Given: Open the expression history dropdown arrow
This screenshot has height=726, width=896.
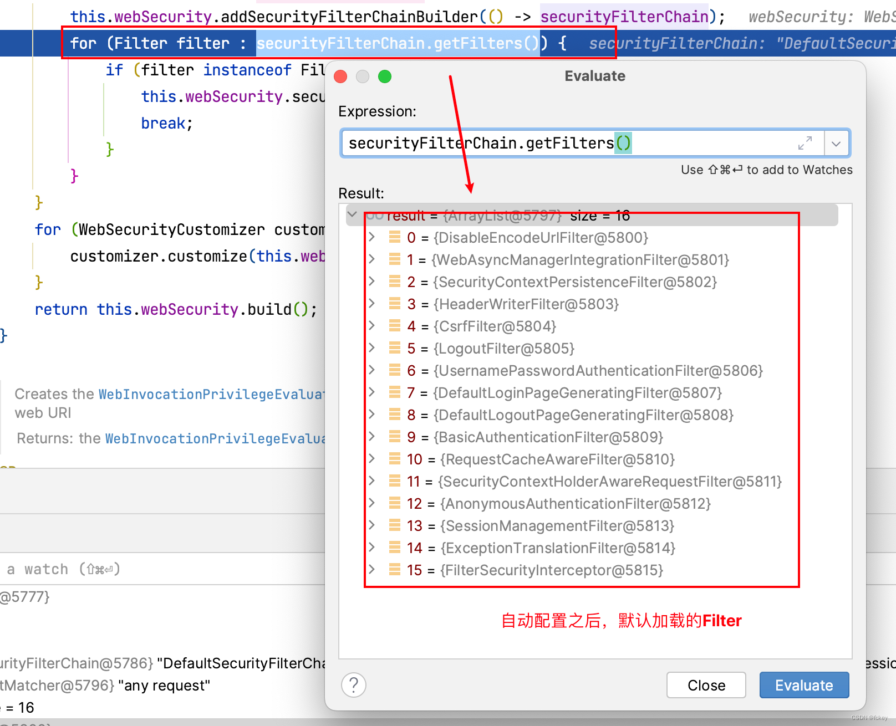Looking at the screenshot, I should pyautogui.click(x=836, y=144).
